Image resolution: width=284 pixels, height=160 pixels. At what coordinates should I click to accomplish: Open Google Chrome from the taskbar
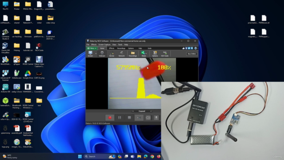click(152, 156)
